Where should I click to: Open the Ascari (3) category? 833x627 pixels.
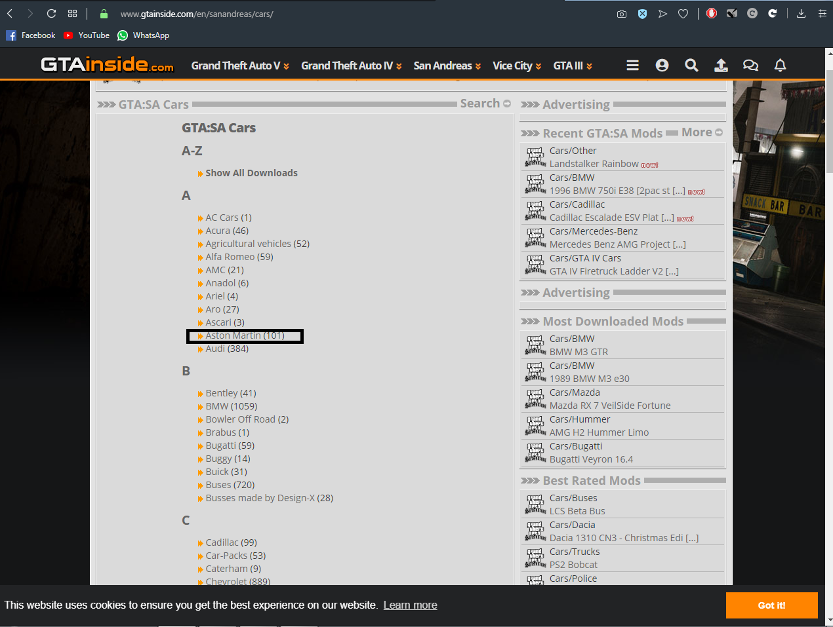click(x=225, y=322)
